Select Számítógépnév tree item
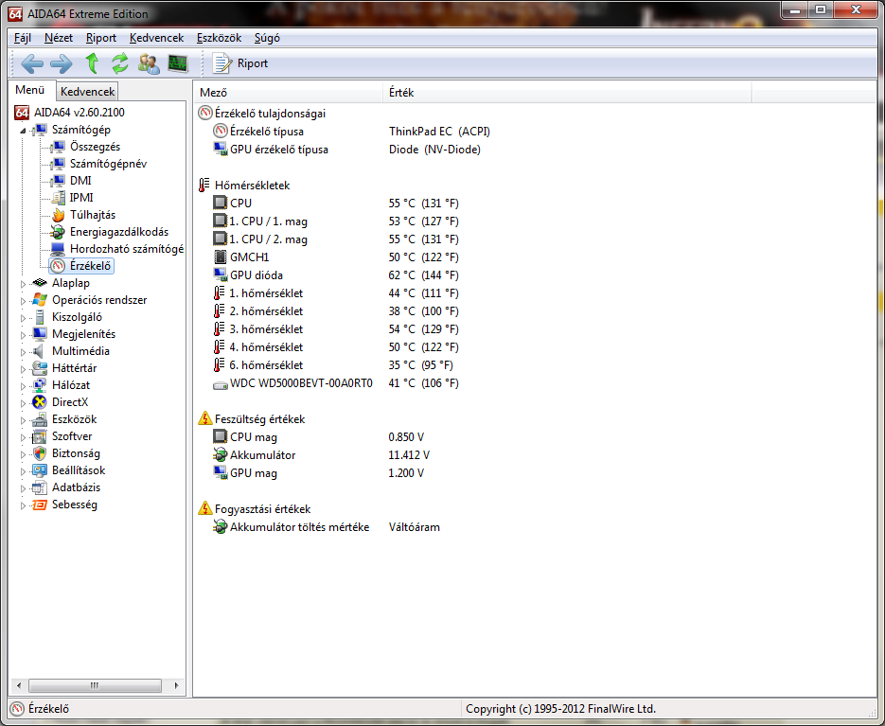Viewport: 885px width, 726px height. click(x=108, y=164)
